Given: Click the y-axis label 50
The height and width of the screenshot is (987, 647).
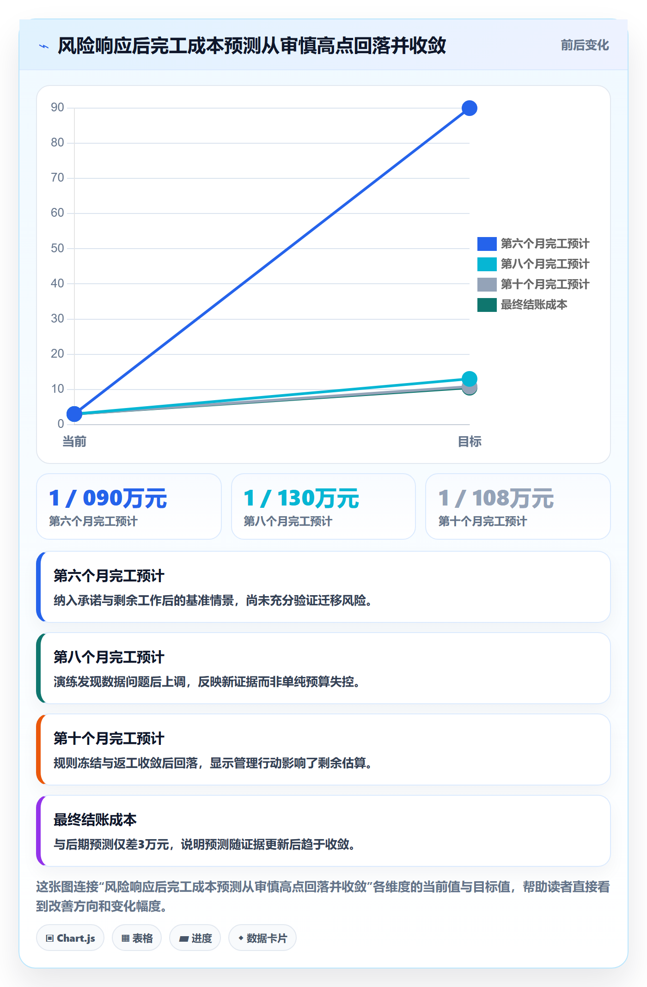Looking at the screenshot, I should click(x=57, y=248).
